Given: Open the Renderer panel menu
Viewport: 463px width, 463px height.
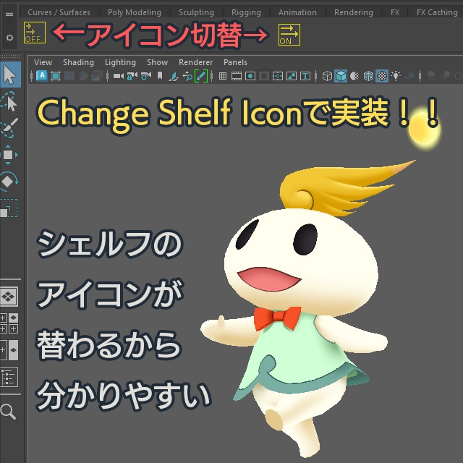Looking at the screenshot, I should coord(195,62).
